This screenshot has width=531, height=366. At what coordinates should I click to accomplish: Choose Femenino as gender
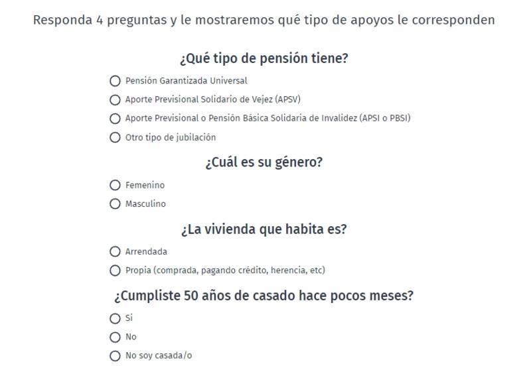[115, 185]
